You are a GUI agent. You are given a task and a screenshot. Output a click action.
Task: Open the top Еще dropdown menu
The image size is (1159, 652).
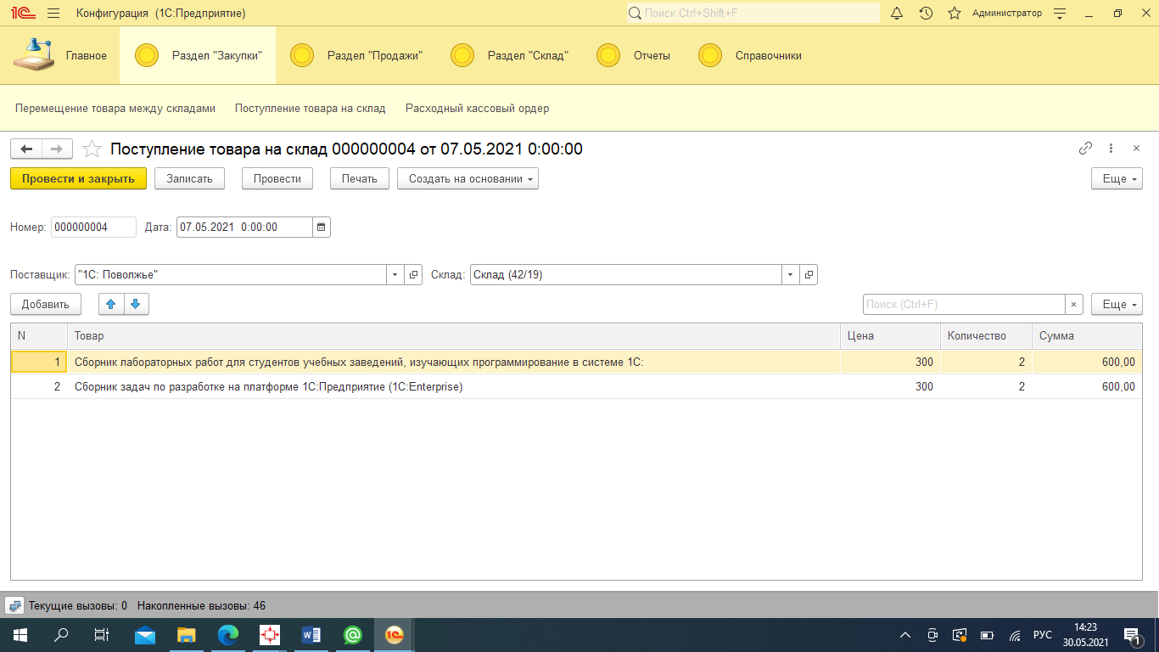tap(1117, 178)
